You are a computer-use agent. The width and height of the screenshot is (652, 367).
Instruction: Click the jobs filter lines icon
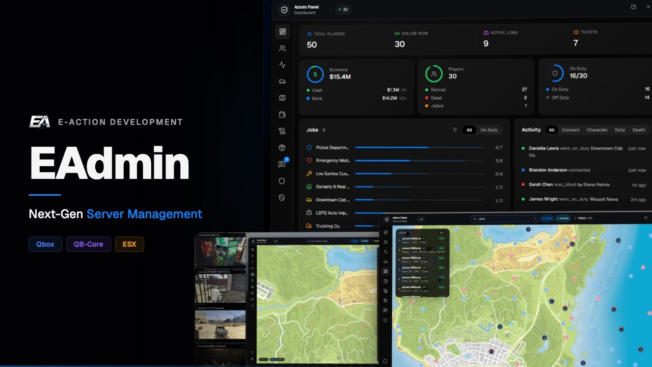tap(455, 130)
